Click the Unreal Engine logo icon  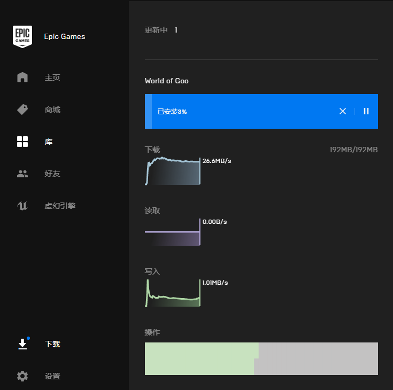pos(22,206)
